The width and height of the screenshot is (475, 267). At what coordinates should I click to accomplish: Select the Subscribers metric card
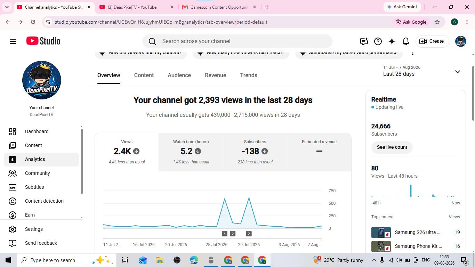[x=255, y=152]
